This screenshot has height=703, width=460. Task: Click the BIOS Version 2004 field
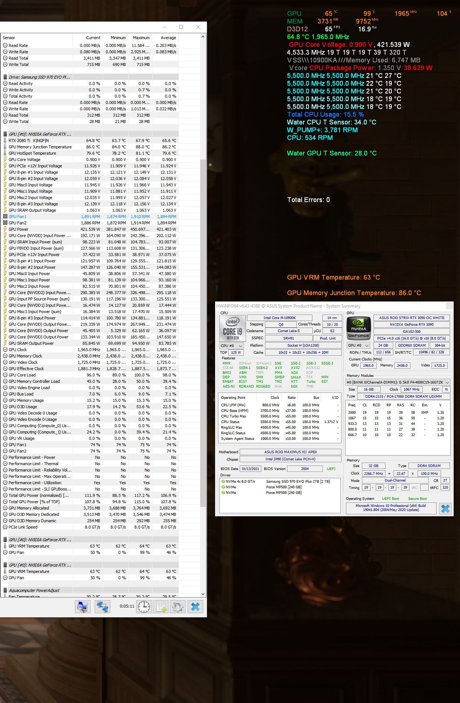[x=305, y=469]
